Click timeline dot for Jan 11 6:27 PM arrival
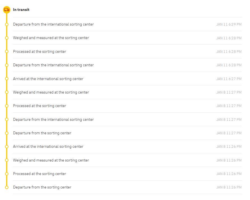 point(7,79)
